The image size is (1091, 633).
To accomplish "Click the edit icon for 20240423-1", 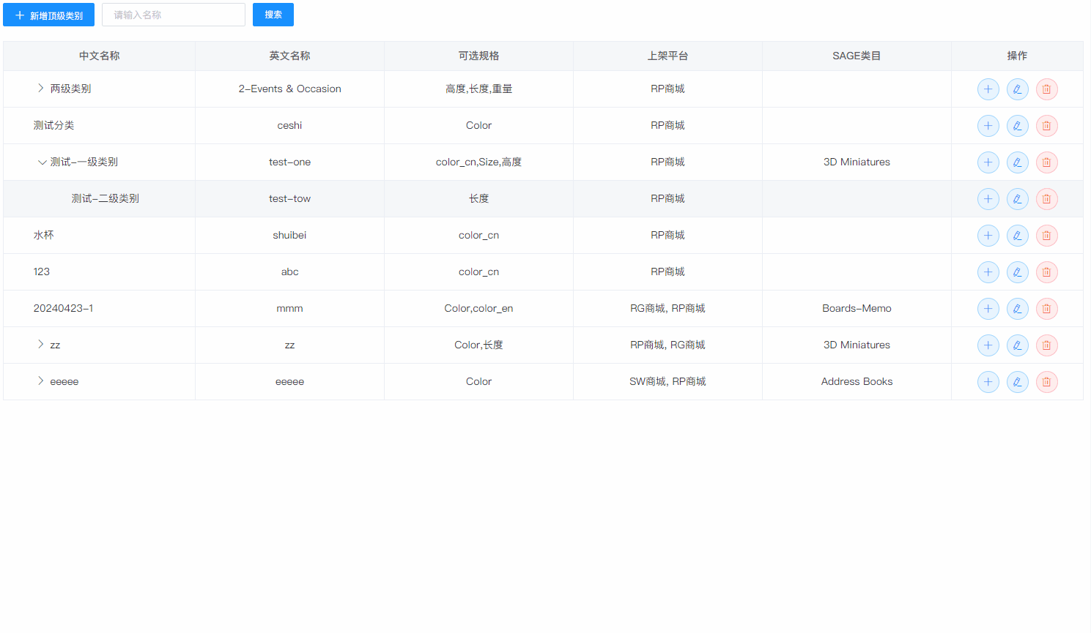I will [1017, 308].
